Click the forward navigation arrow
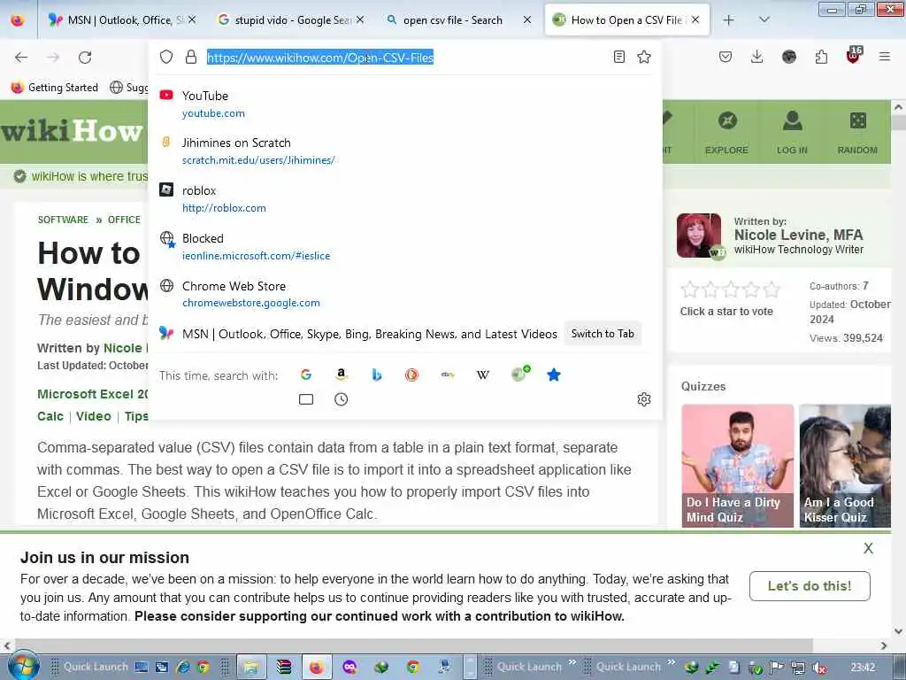This screenshot has height=680, width=906. (53, 58)
